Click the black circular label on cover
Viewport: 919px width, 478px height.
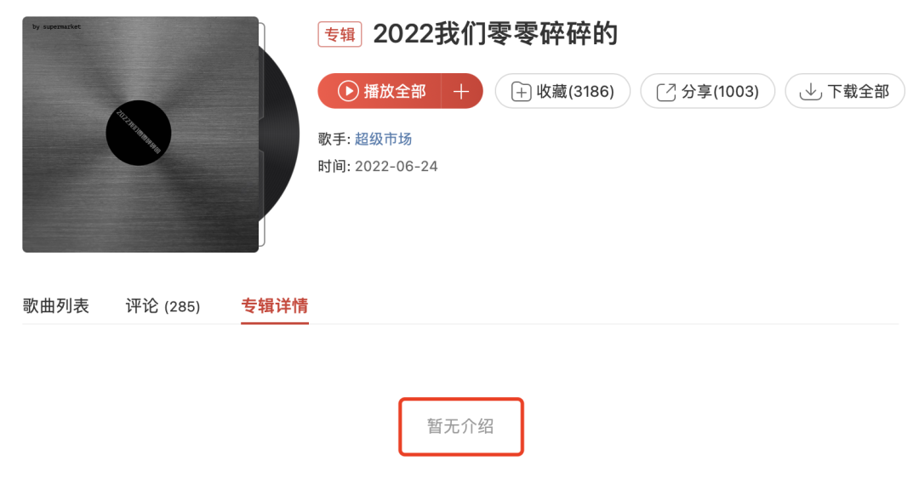pyautogui.click(x=139, y=133)
